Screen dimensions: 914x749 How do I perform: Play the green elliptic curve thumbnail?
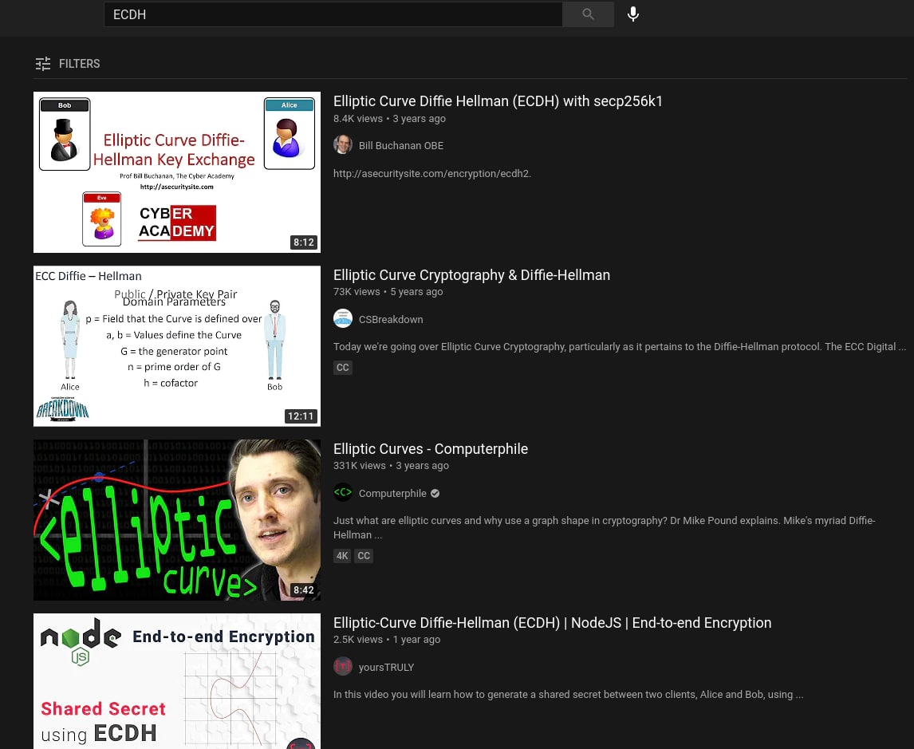click(177, 520)
